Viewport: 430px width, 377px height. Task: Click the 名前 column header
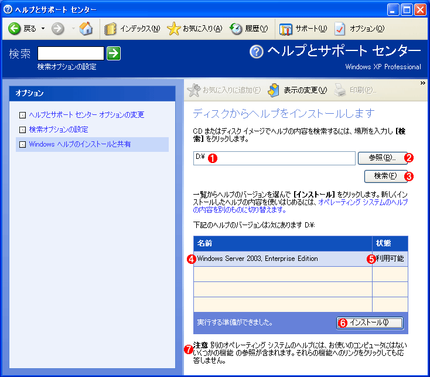283,243
